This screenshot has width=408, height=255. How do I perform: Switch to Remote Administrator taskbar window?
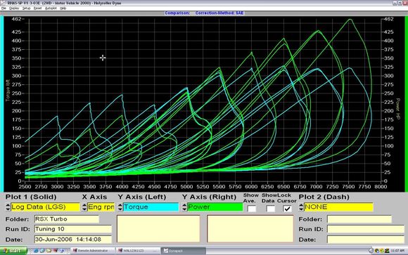click(93, 251)
